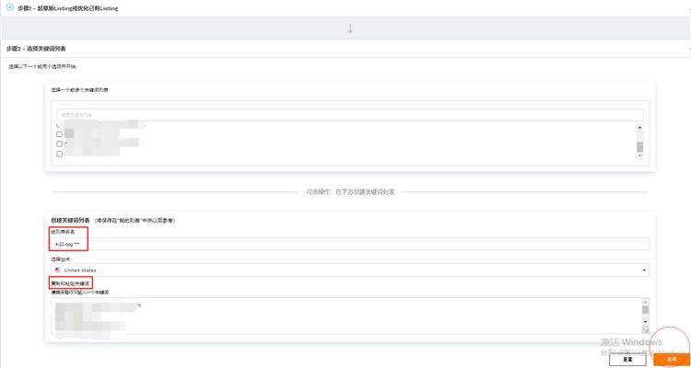Click the 可选操作：在下方创建关键词列表 divider label
The height and width of the screenshot is (368, 691).
(350, 192)
